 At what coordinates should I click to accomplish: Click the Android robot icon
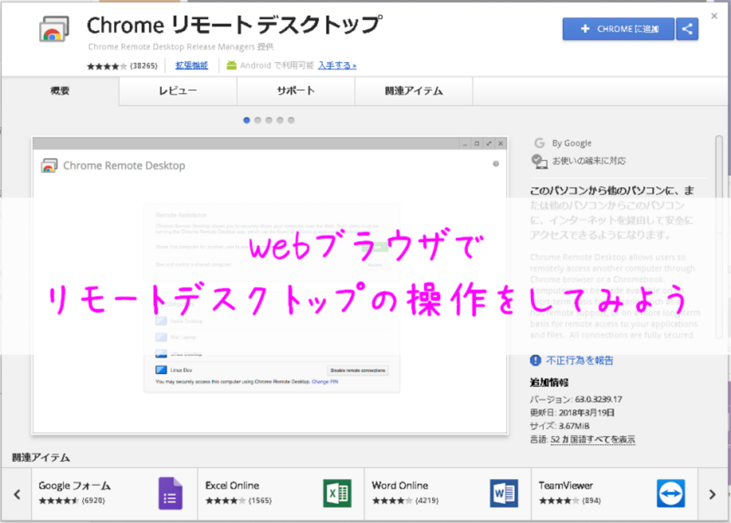coord(232,65)
